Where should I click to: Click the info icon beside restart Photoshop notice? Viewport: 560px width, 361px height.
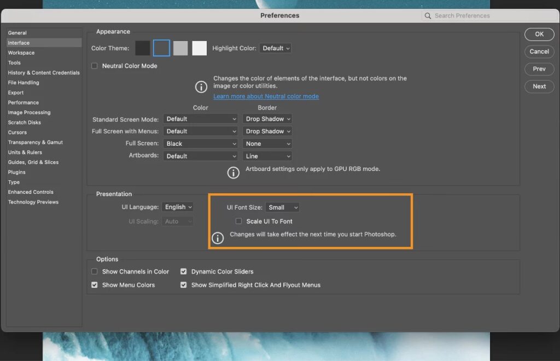click(218, 238)
